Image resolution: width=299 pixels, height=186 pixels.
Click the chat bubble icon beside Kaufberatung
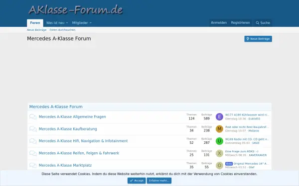[33, 129]
